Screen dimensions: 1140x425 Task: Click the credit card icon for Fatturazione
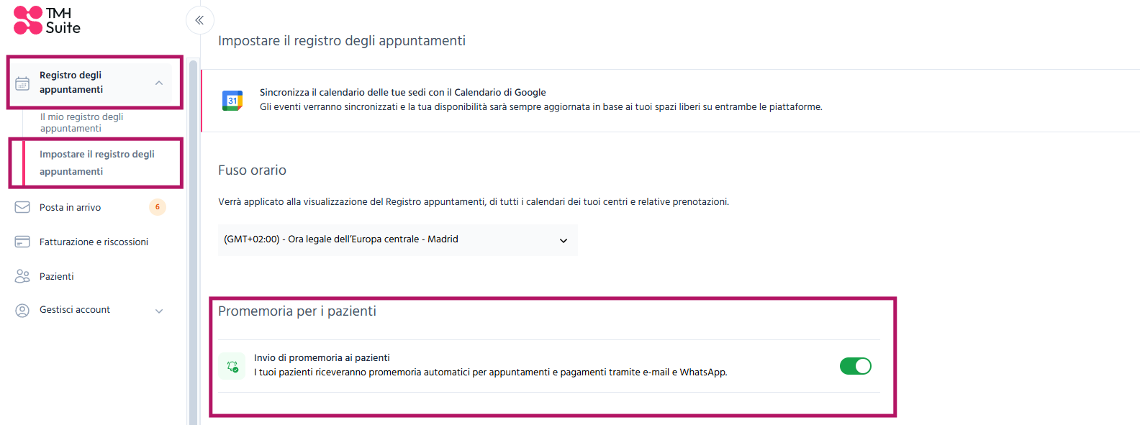[22, 242]
